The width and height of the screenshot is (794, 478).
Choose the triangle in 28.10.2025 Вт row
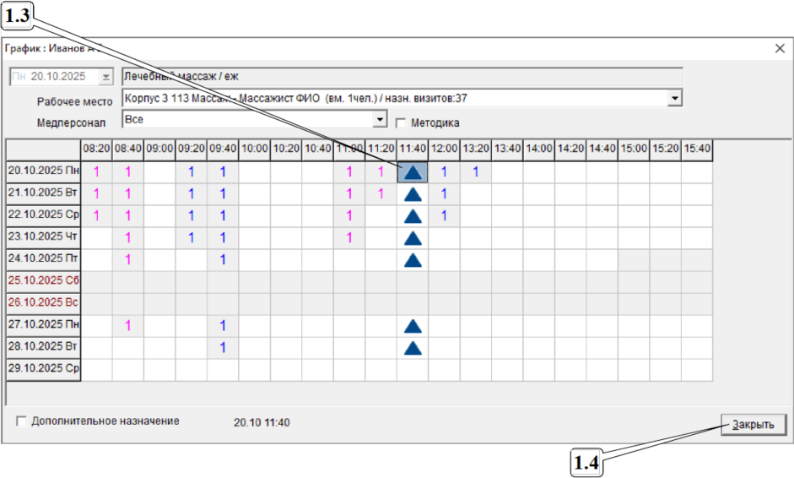point(413,348)
